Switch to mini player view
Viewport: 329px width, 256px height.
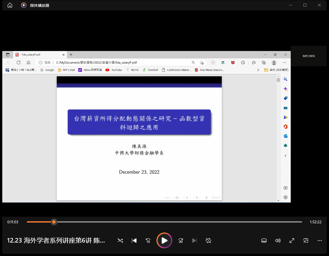coord(306,241)
